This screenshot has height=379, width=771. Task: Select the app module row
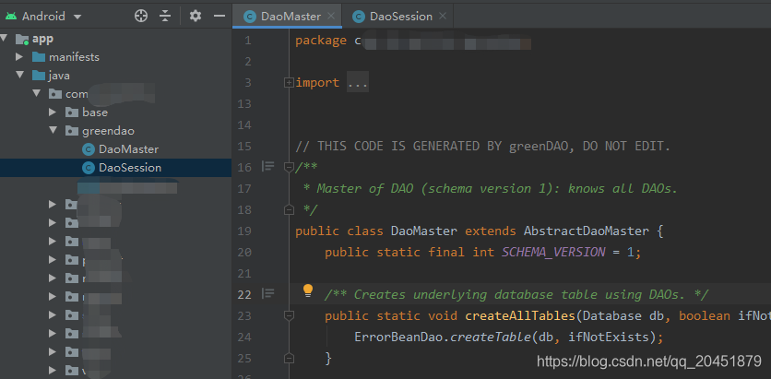(x=115, y=39)
